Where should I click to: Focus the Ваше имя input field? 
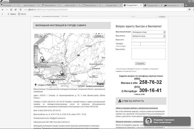point(149,40)
